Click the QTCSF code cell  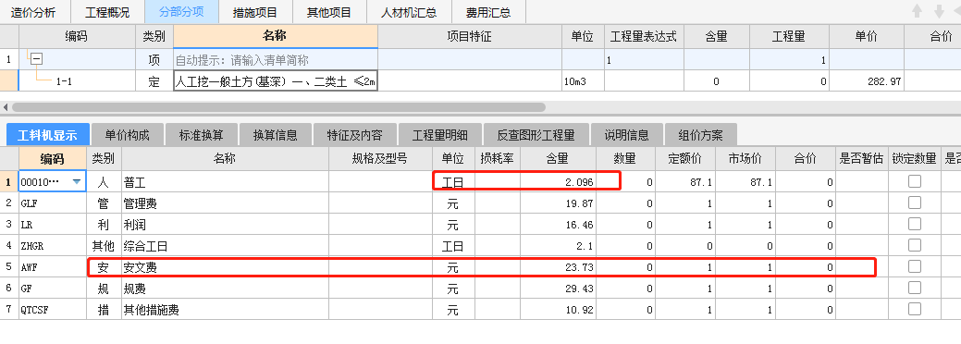(53, 310)
